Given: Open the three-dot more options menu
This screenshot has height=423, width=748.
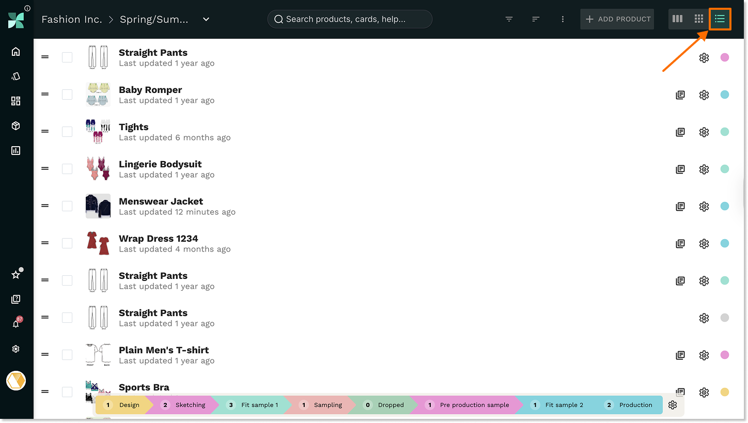Looking at the screenshot, I should click(x=563, y=19).
